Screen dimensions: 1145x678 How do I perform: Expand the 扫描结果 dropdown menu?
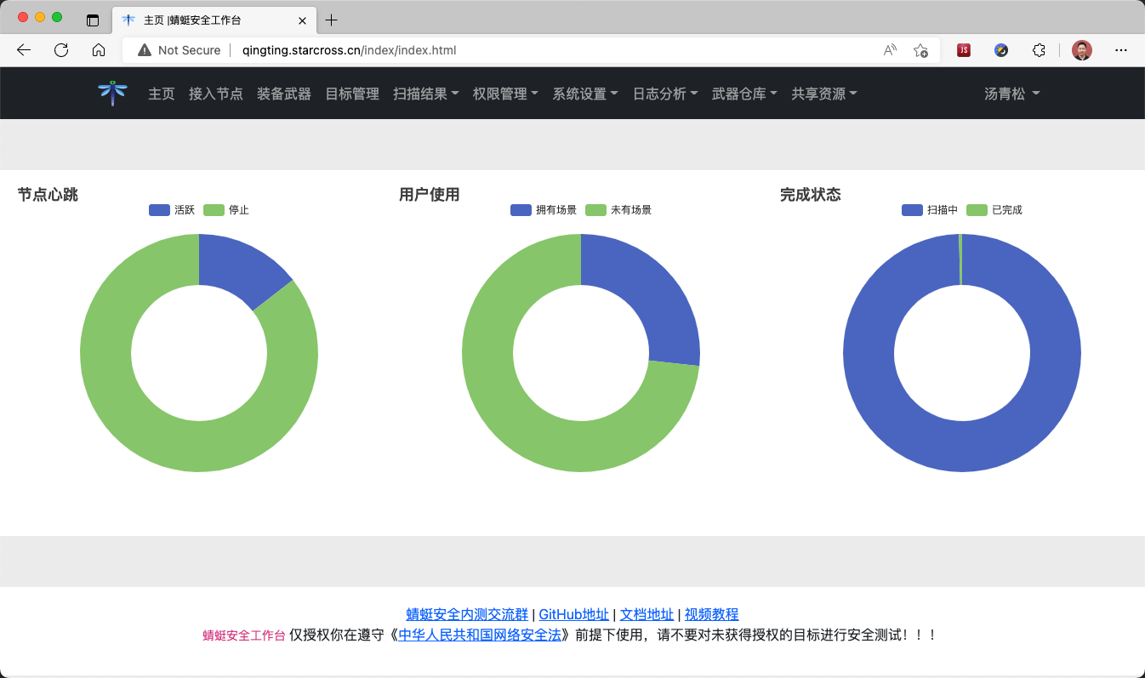point(425,94)
